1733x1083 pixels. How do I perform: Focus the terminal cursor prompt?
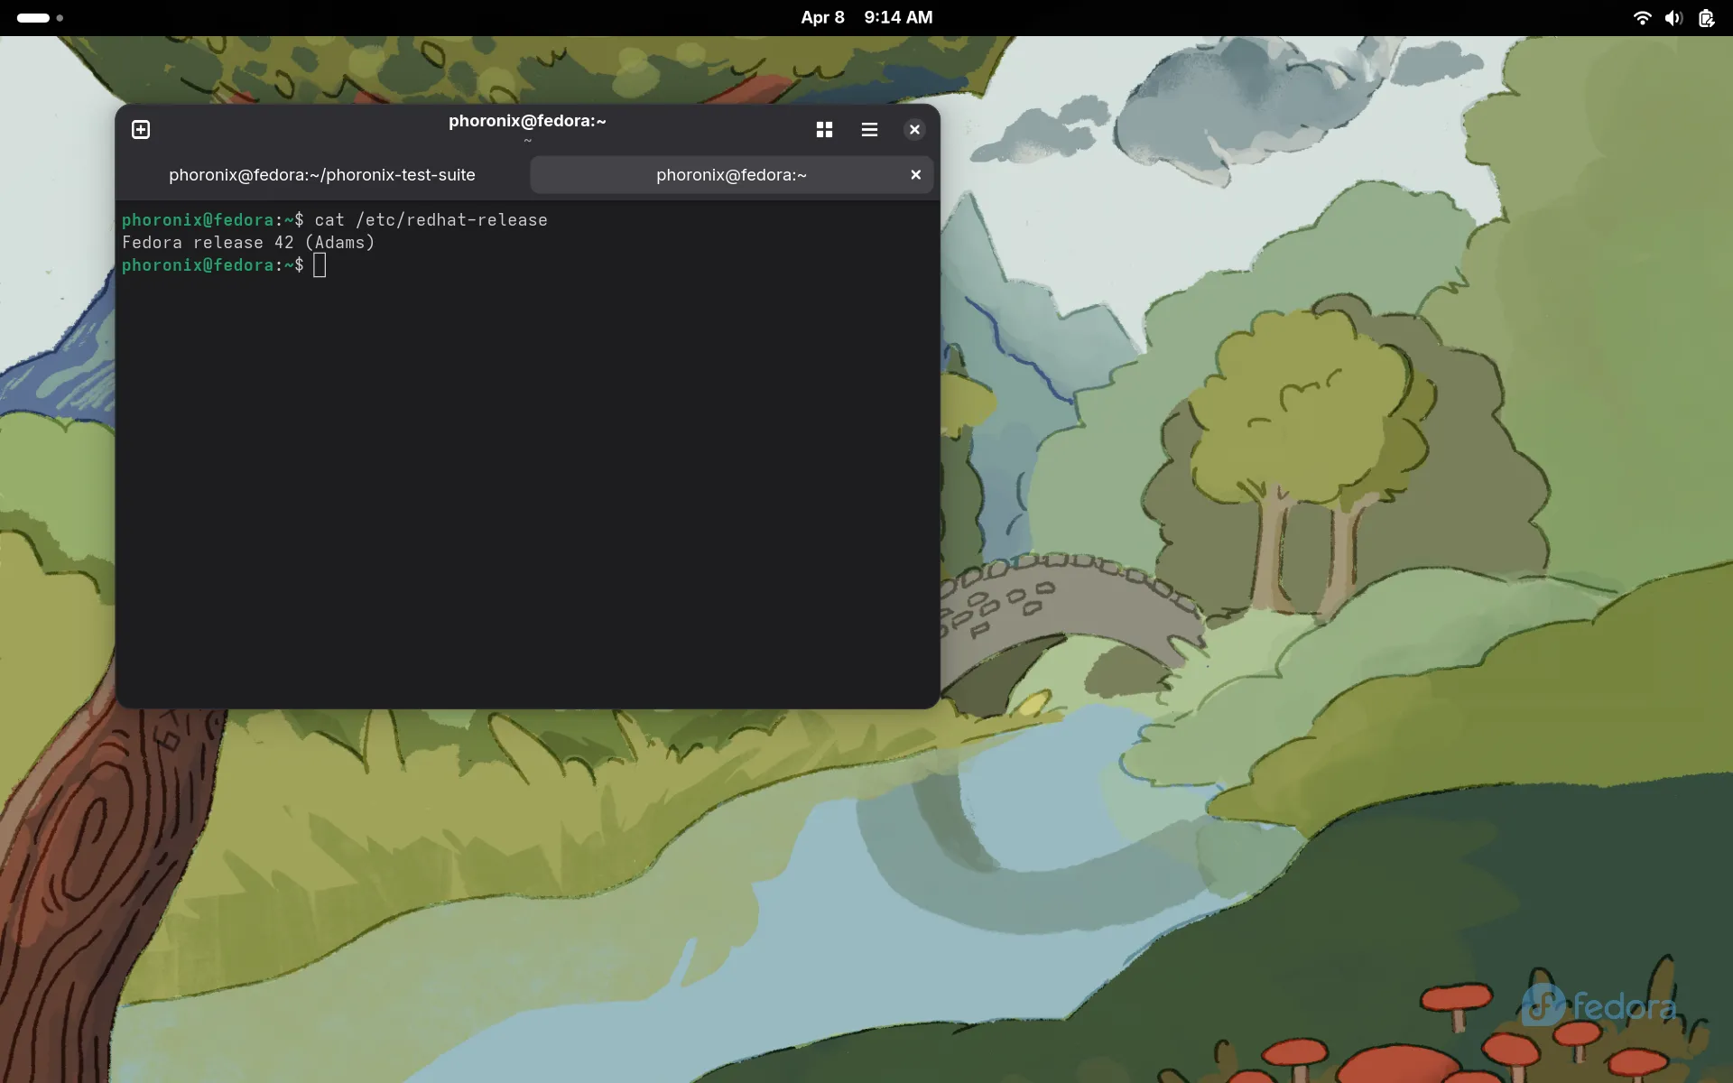(320, 265)
